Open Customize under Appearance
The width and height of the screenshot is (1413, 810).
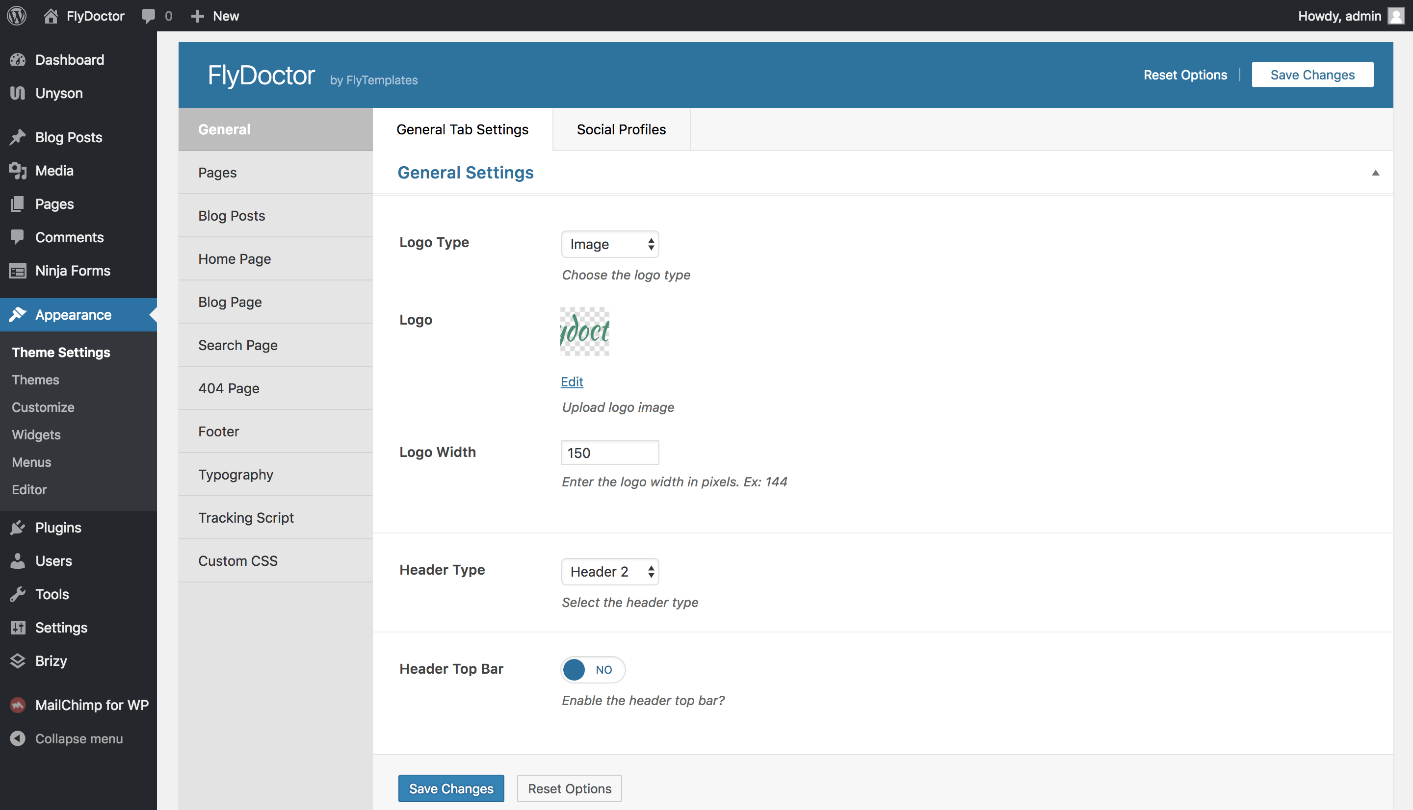43,406
